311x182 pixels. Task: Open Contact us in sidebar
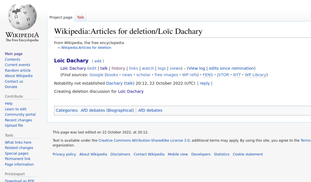(x=14, y=81)
